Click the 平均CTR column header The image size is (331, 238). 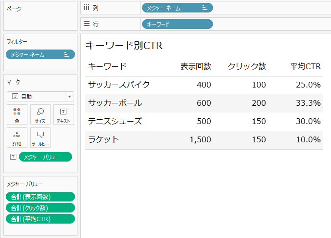[x=306, y=66]
